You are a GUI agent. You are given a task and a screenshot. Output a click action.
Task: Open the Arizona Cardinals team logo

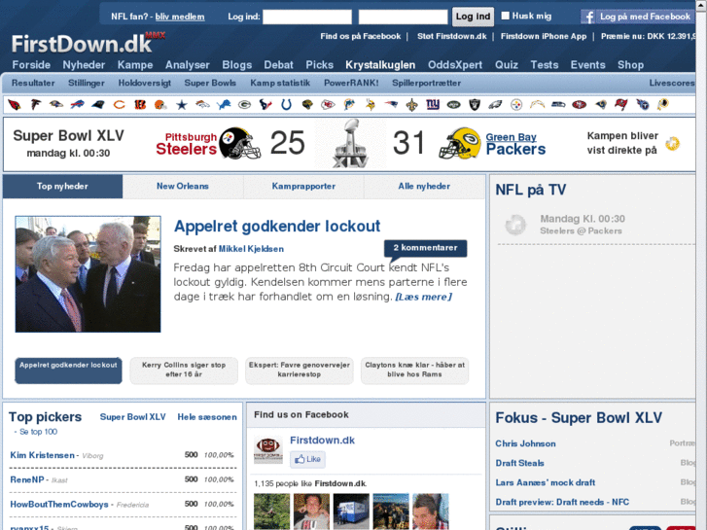click(15, 105)
